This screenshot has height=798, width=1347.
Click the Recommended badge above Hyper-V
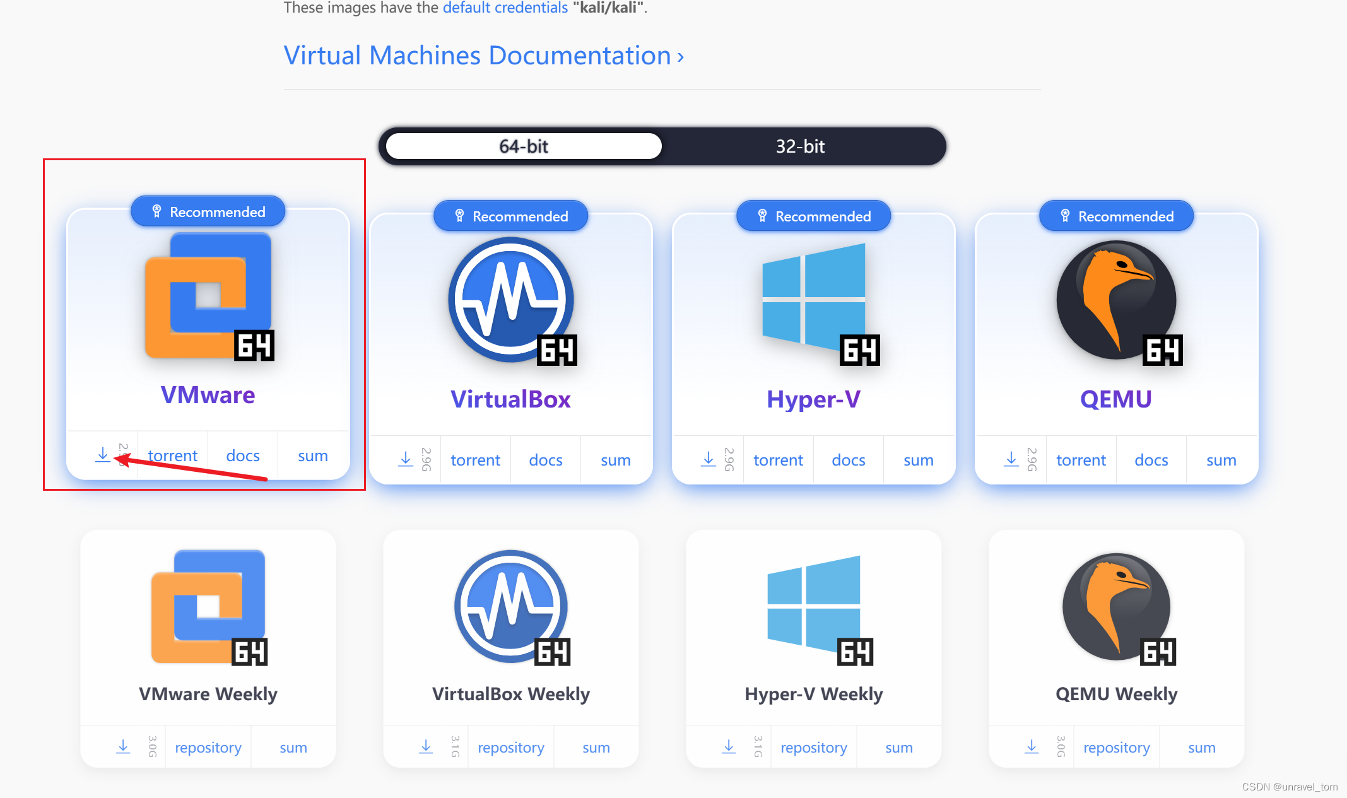(814, 216)
